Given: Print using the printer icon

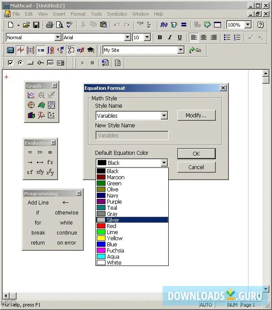Looking at the screenshot, I should point(49,25).
